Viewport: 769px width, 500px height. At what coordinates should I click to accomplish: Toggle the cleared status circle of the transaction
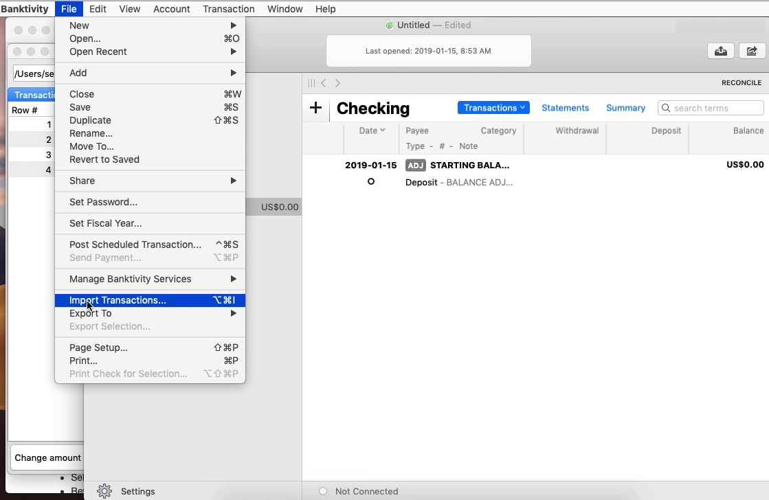371,181
